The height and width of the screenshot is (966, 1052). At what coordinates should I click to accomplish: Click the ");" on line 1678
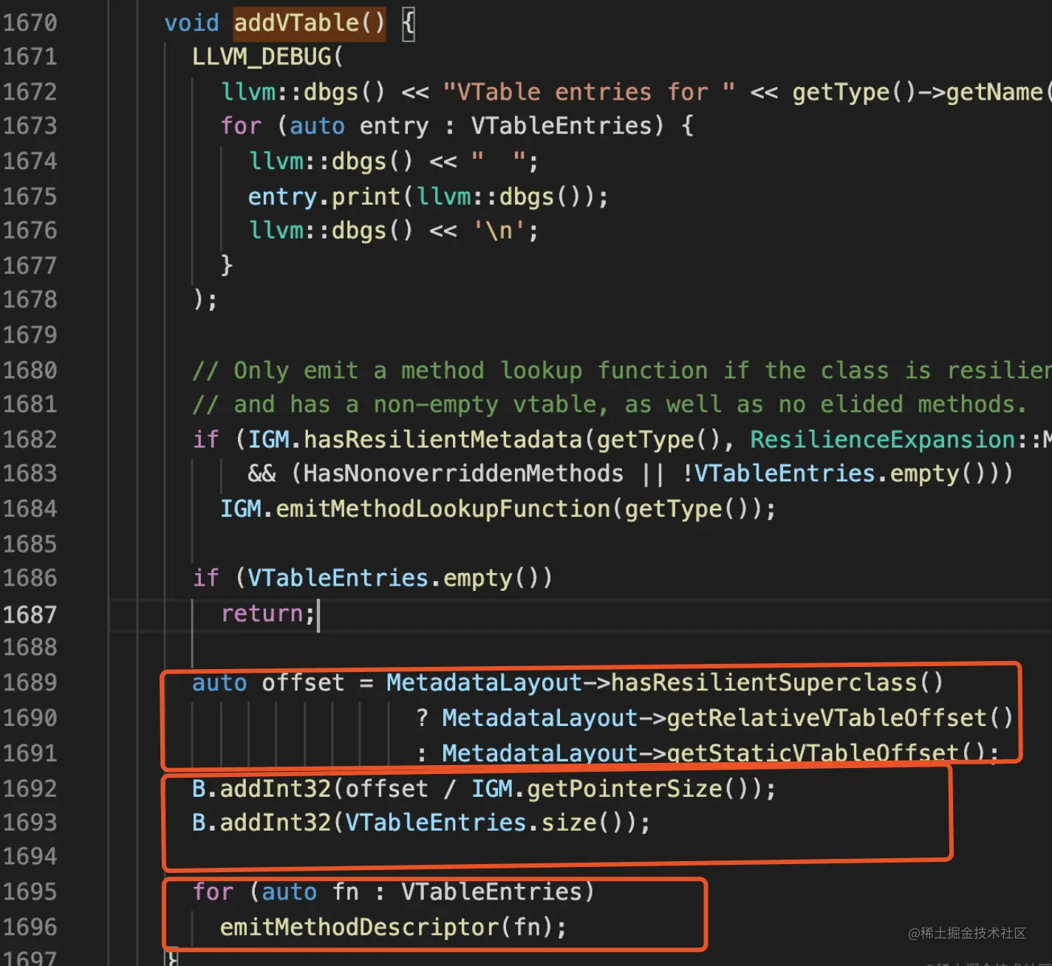click(205, 300)
